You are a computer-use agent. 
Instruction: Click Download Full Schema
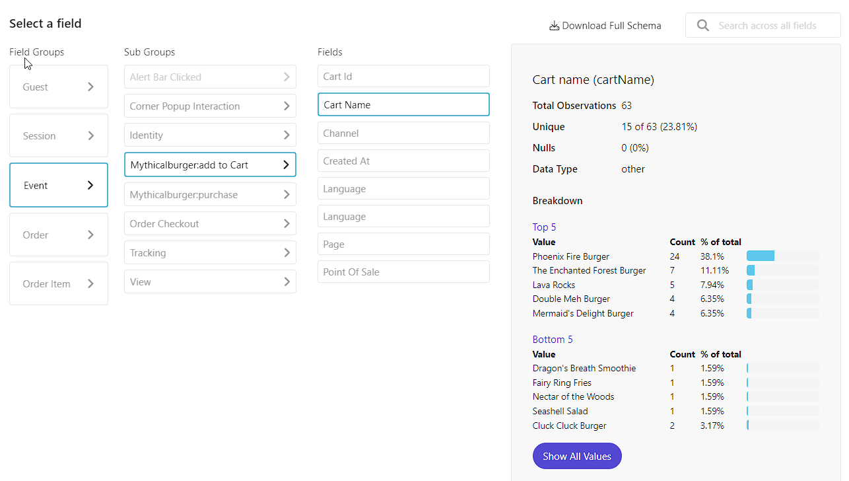tap(611, 25)
